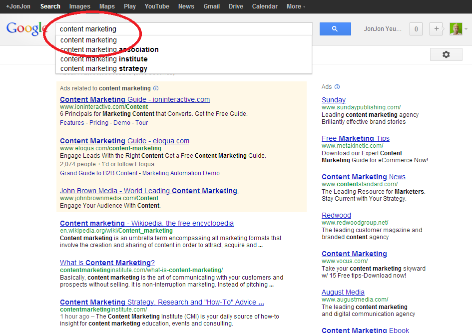This screenshot has height=333, width=472.
Task: Open Gmail from the top bar
Action: click(212, 6)
